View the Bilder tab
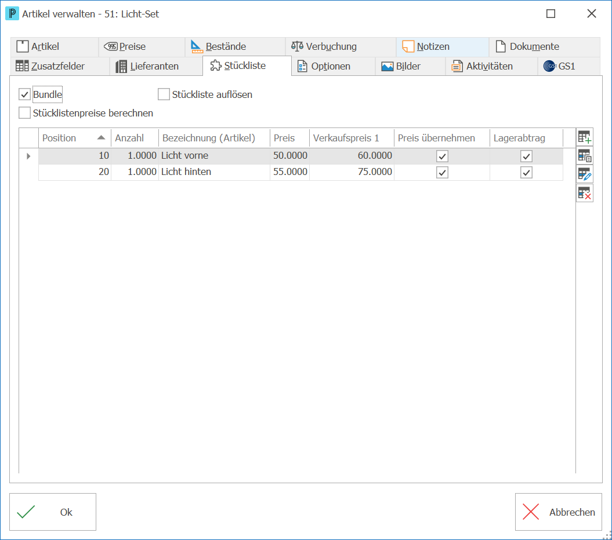 (x=410, y=66)
